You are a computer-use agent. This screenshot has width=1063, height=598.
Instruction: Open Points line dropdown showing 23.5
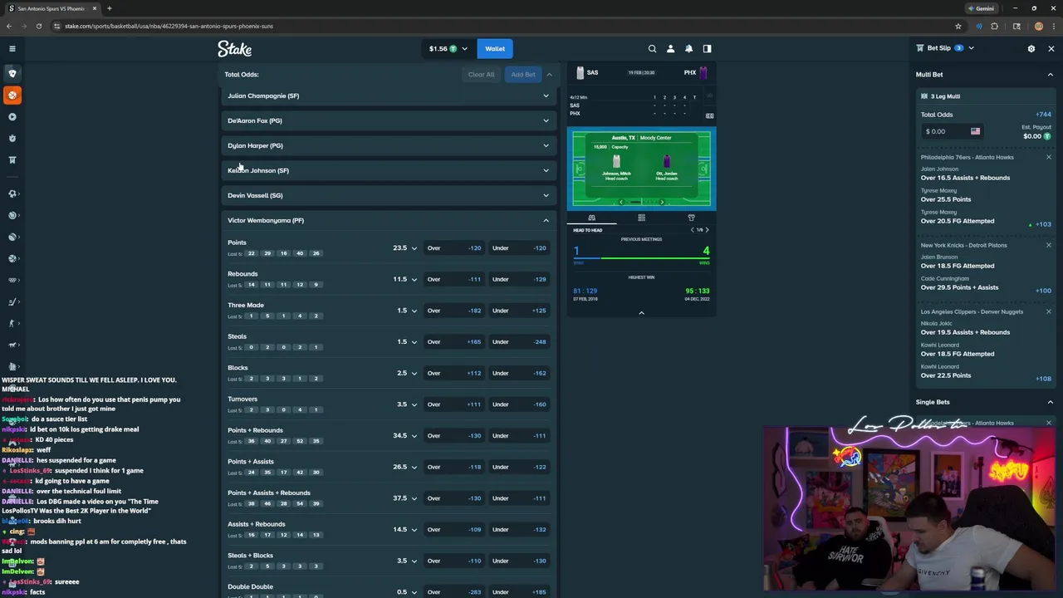404,248
